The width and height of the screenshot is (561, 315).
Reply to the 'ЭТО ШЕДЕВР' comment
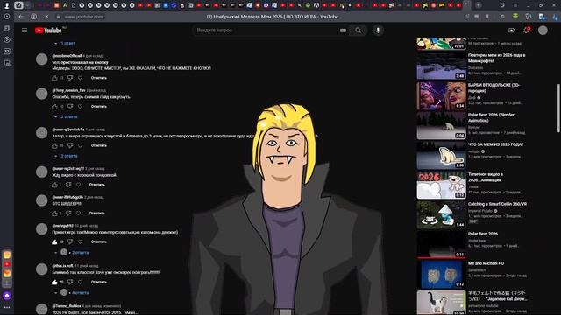pos(97,213)
